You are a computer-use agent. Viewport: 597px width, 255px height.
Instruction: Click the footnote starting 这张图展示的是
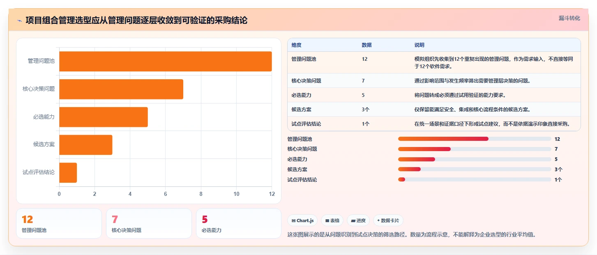[x=412, y=235]
